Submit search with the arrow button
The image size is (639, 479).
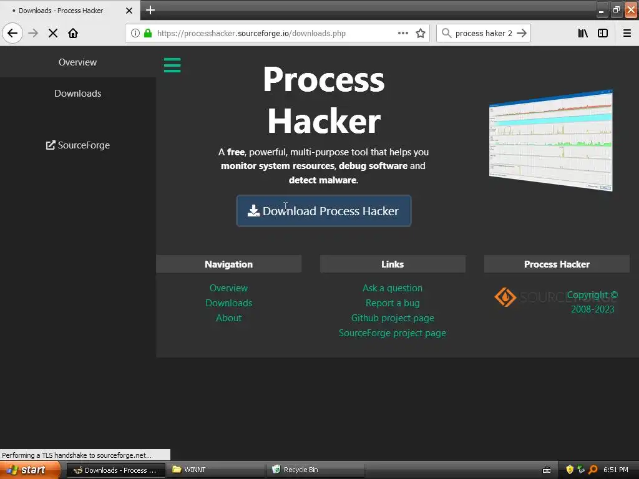(522, 33)
